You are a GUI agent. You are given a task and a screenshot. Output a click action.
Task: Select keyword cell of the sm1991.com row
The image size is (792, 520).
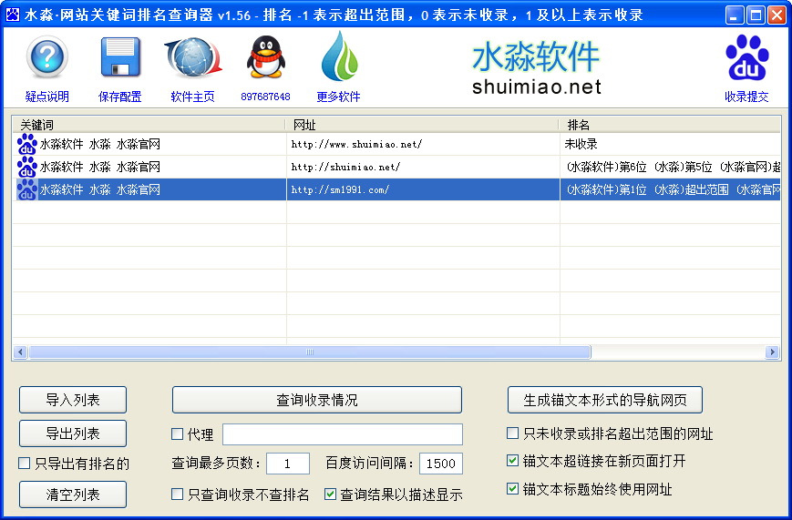[x=149, y=189]
